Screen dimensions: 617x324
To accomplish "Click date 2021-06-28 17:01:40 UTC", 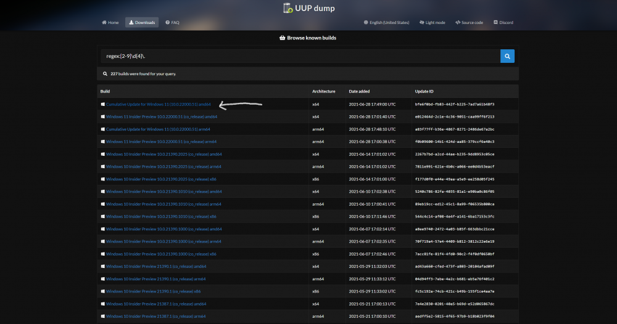I will (x=372, y=116).
